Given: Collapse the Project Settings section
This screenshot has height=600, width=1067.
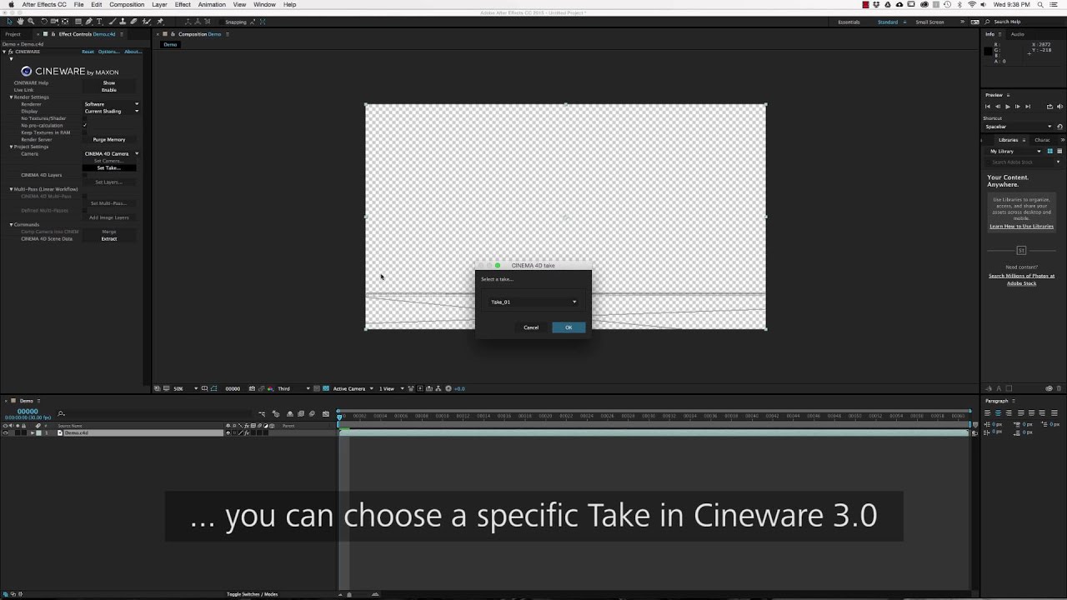Looking at the screenshot, I should [x=12, y=147].
